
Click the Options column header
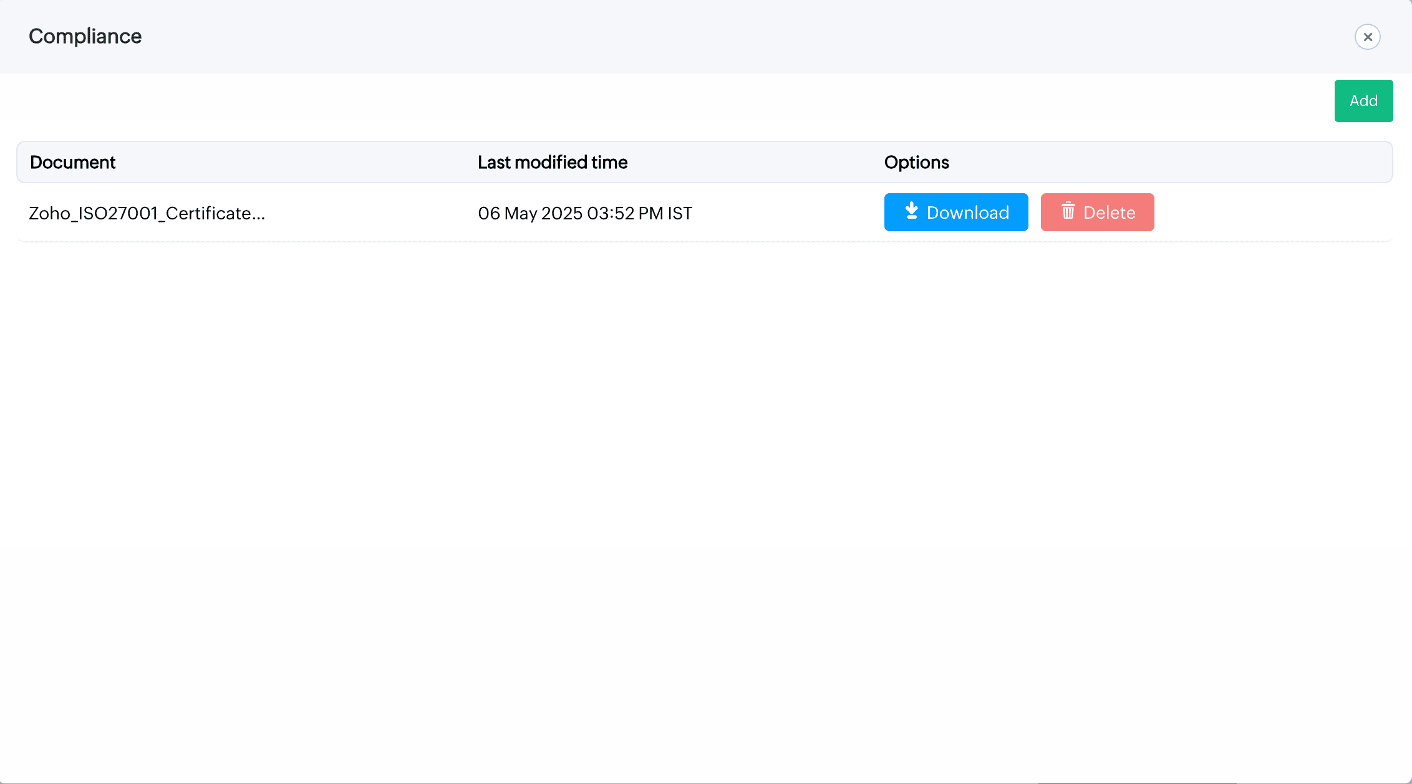(x=916, y=163)
